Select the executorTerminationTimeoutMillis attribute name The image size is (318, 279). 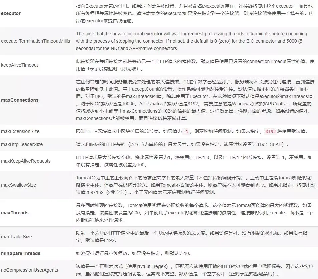[x=35, y=41]
